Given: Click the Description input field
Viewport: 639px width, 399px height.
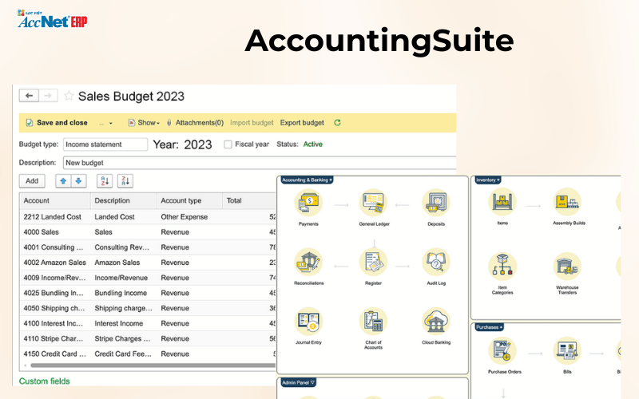Looking at the screenshot, I should click(x=259, y=163).
